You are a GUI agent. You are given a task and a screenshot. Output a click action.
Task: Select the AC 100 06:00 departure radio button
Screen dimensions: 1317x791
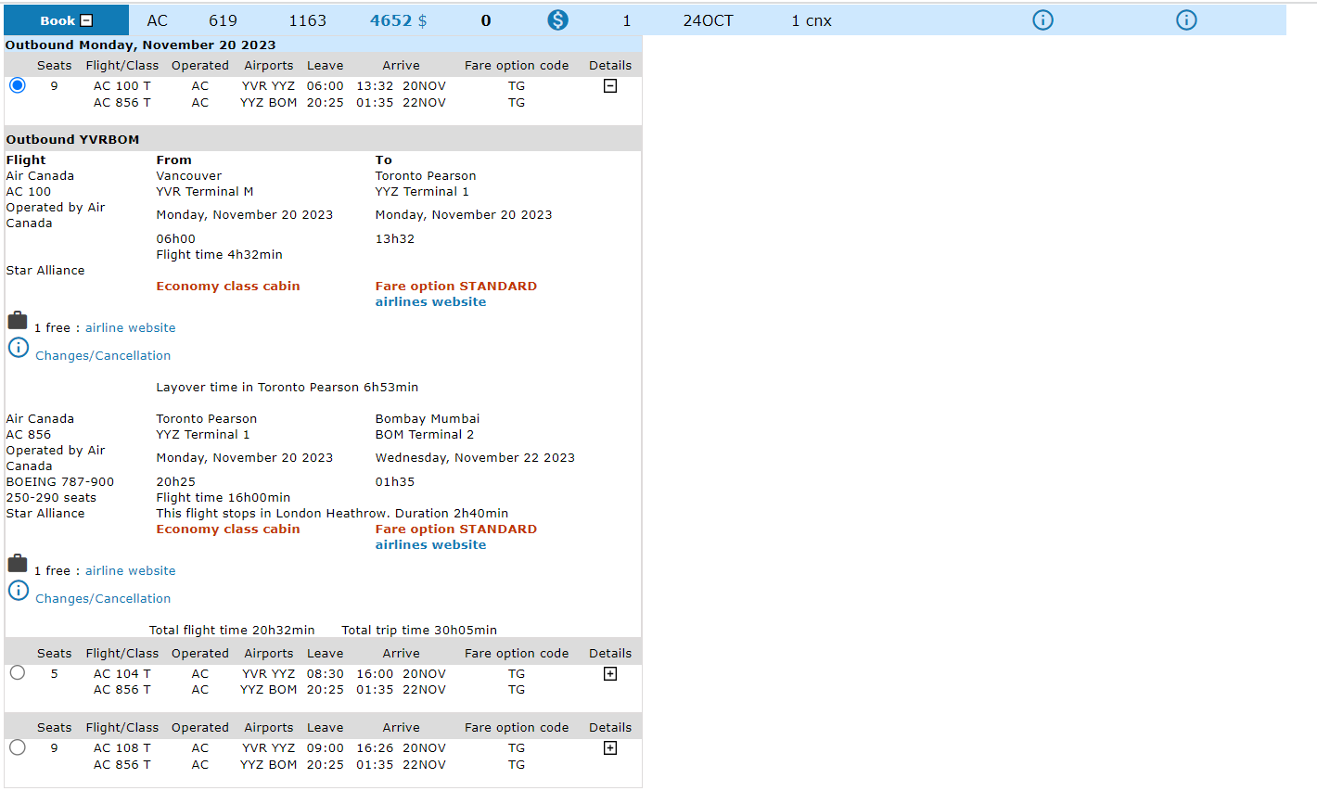tap(18, 85)
